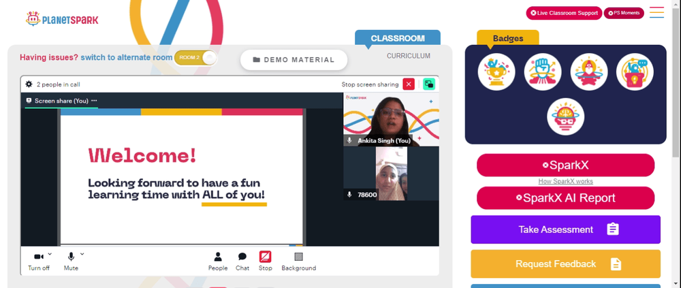Expand the microphone options chevron

82,254
